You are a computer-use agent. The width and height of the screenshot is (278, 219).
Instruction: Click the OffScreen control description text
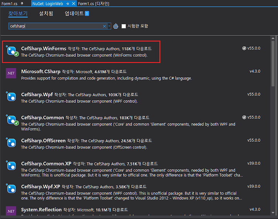(x=84, y=147)
